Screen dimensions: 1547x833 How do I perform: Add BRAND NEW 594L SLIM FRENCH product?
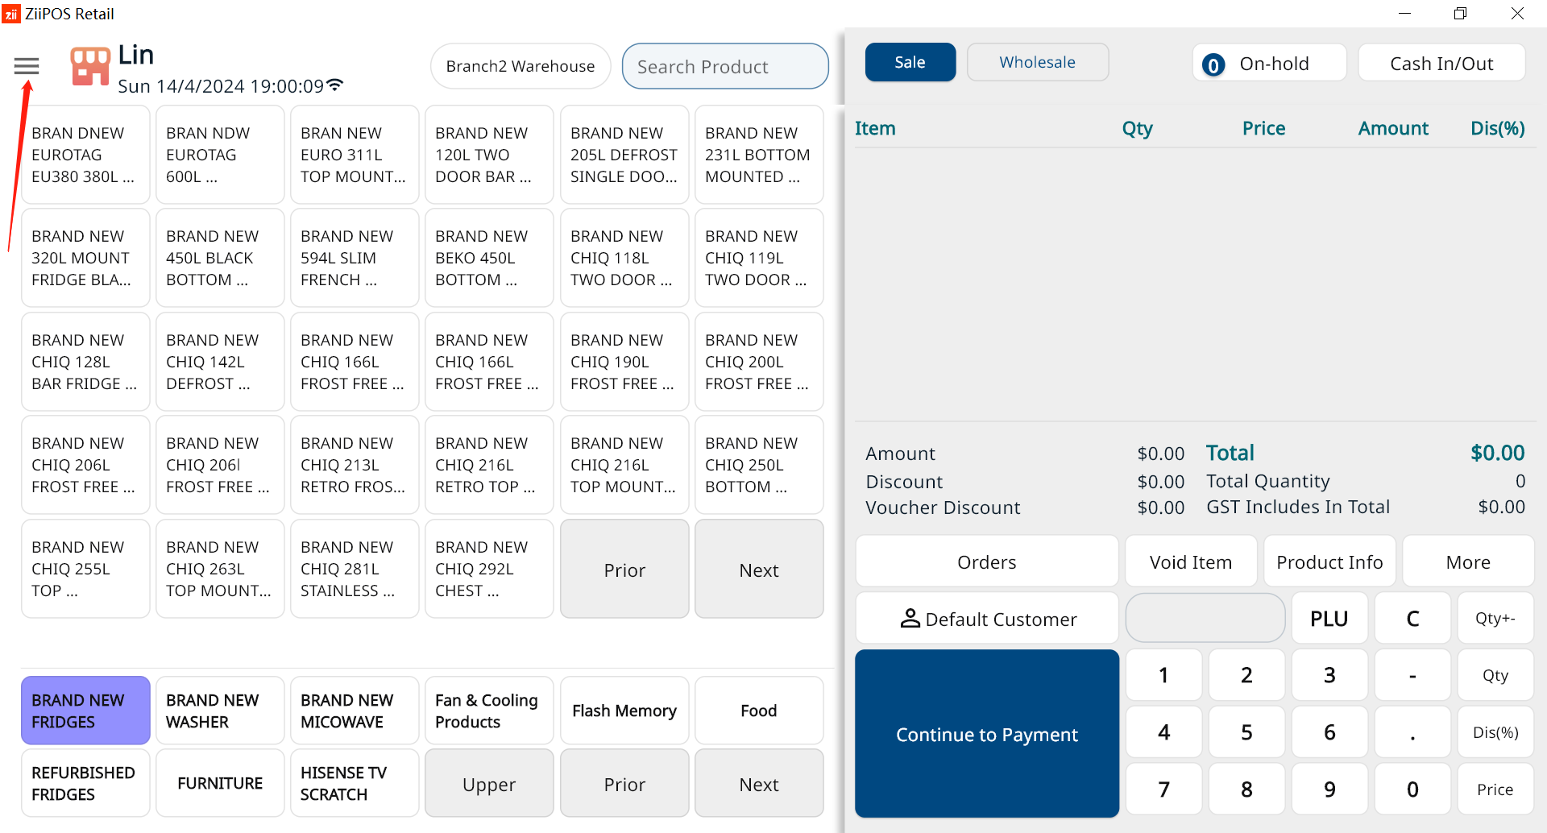click(355, 258)
